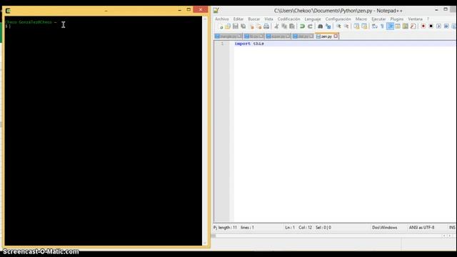The height and width of the screenshot is (257, 457).
Task: Click the Zoom In toolbar icon
Action: (x=338, y=26)
